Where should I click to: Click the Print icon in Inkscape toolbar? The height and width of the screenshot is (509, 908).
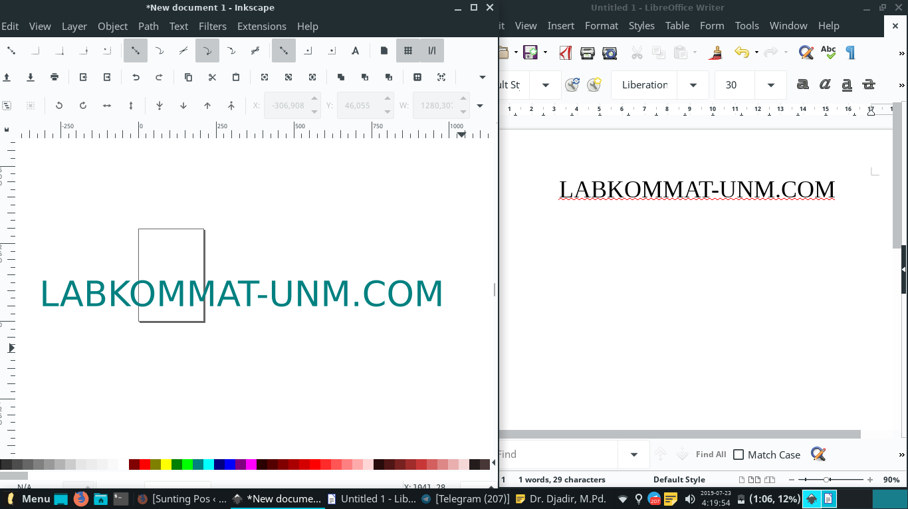point(55,77)
